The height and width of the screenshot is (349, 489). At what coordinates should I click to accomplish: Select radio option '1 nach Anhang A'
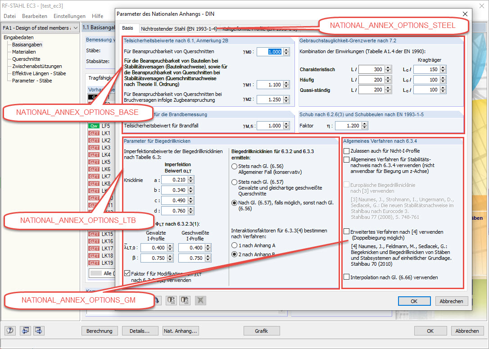pos(234,245)
